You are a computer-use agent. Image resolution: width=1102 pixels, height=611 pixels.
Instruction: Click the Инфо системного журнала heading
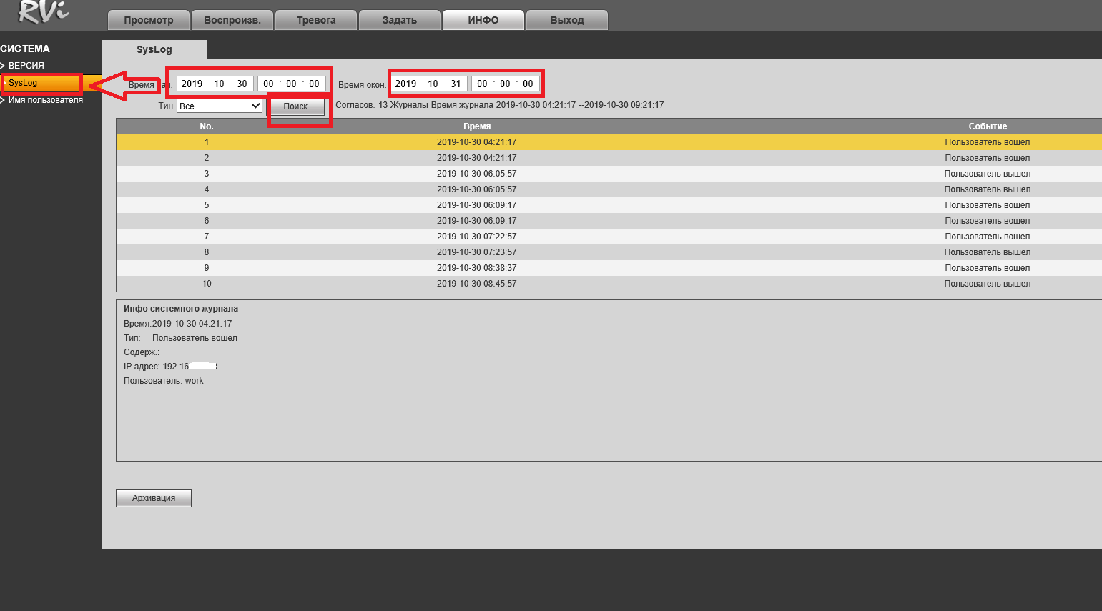[181, 309]
